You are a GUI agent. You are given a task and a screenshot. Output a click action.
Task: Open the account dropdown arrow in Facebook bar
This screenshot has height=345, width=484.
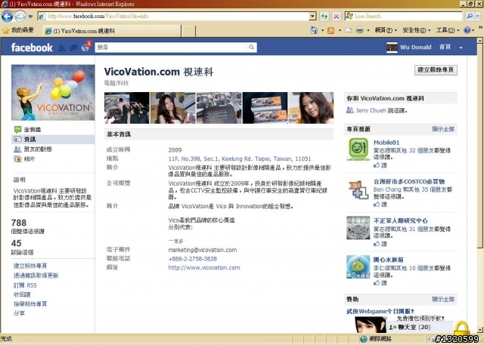click(461, 48)
